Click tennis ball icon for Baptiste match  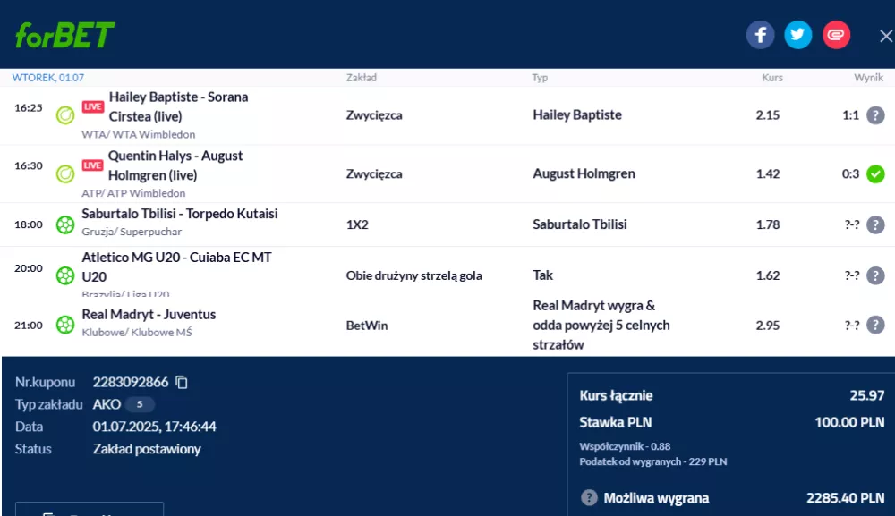(65, 115)
